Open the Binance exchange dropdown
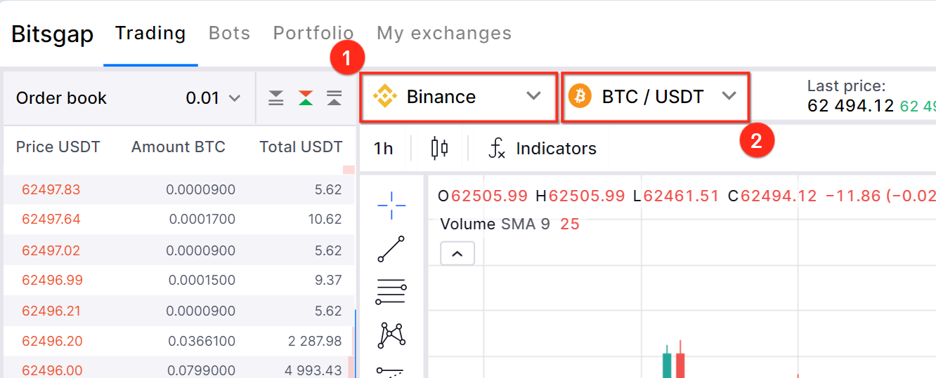The image size is (936, 378). pos(460,97)
